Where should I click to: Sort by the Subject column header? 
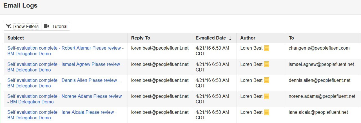[16, 38]
